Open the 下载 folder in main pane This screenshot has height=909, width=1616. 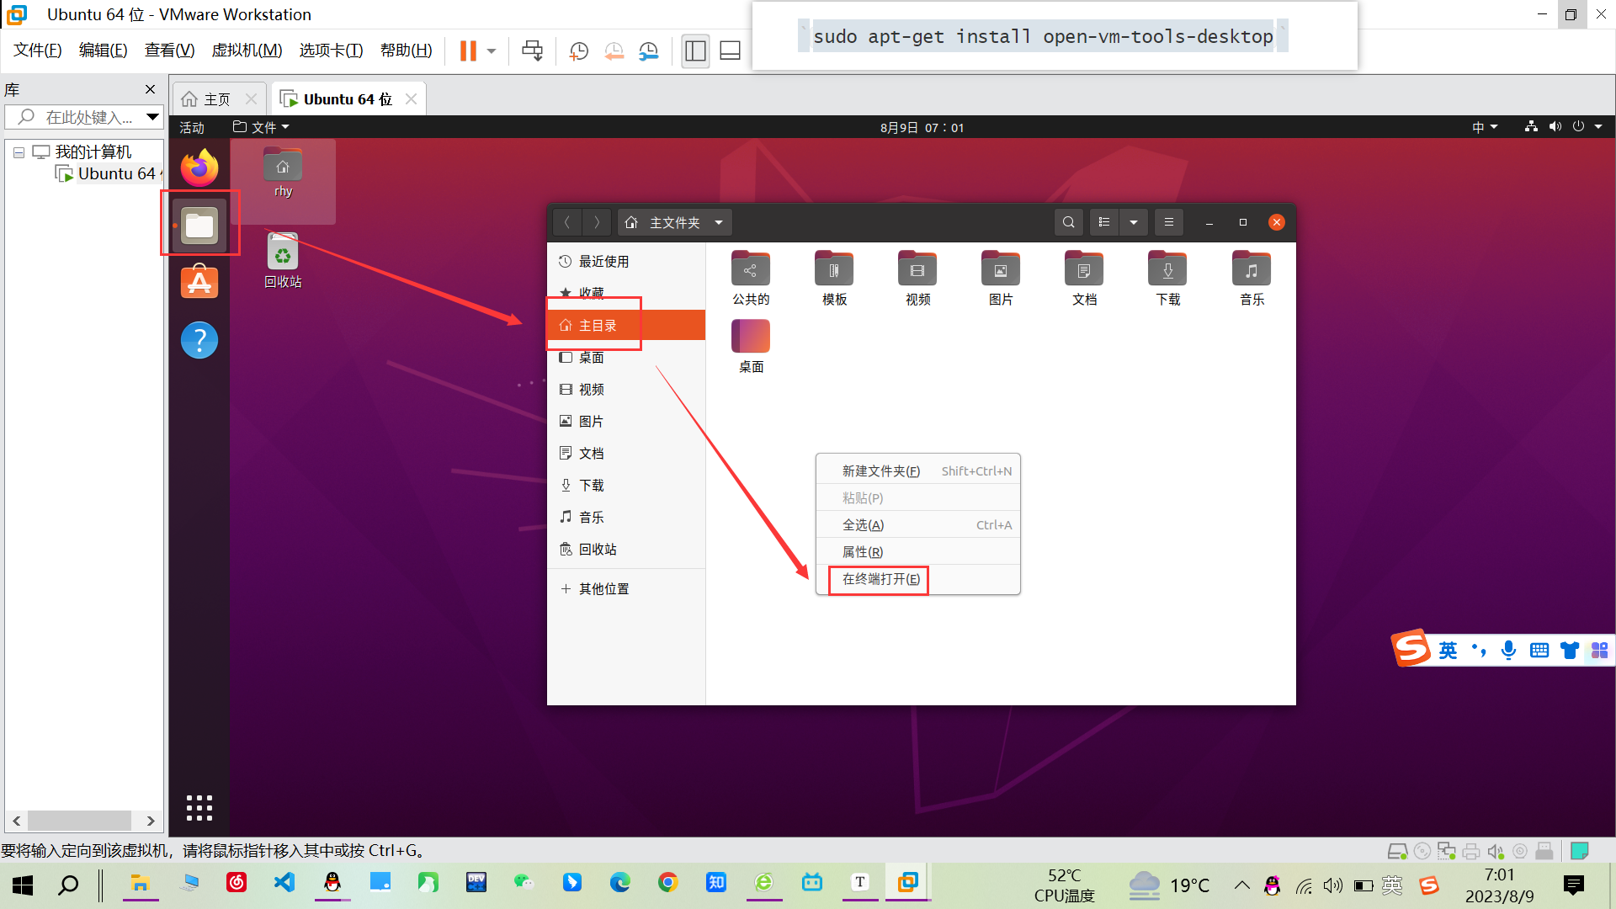click(x=1168, y=279)
